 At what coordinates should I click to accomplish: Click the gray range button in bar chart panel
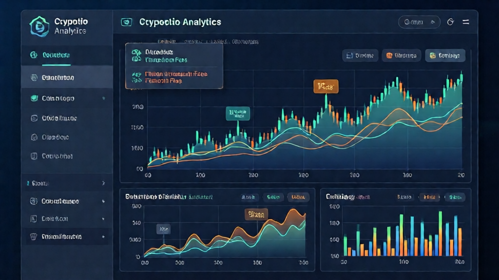(x=404, y=197)
